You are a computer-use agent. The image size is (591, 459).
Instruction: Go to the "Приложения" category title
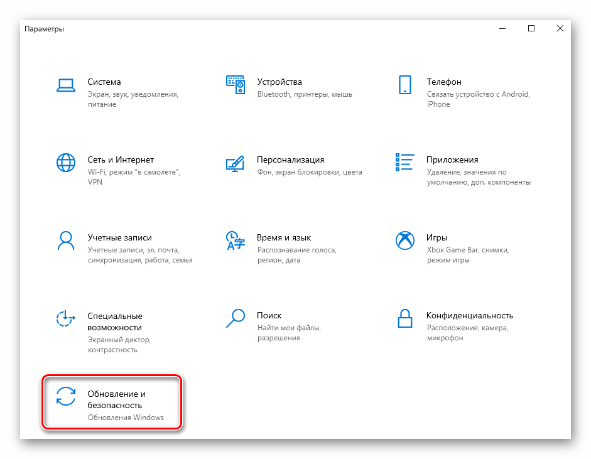point(452,159)
